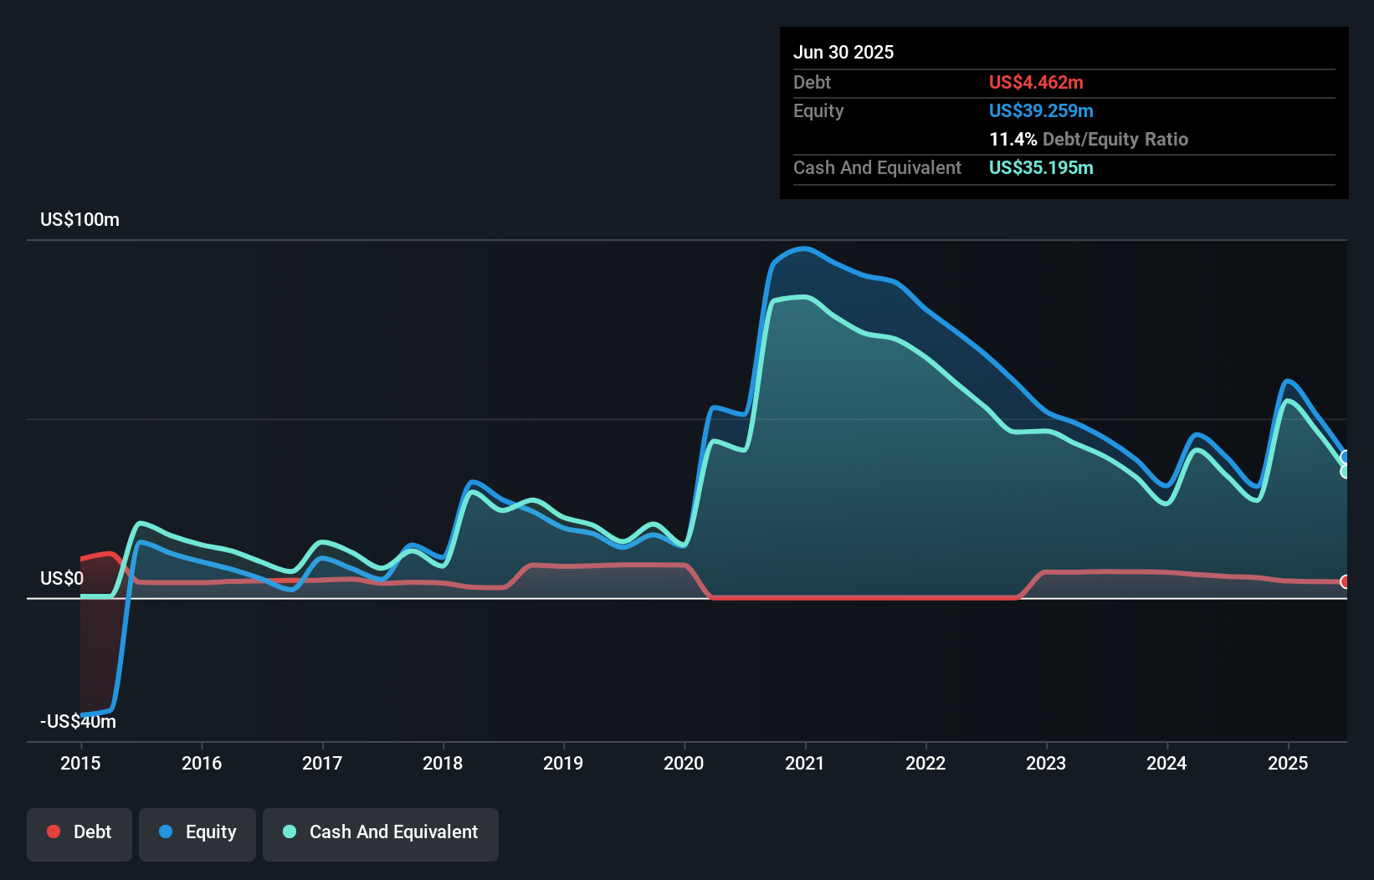
Task: Click the US$4.462m Debt value in tooltip
Action: point(1036,82)
